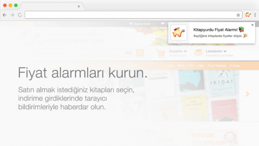Open the Sipariş Takibi dropdown
This screenshot has width=259, height=146.
click(142, 24)
